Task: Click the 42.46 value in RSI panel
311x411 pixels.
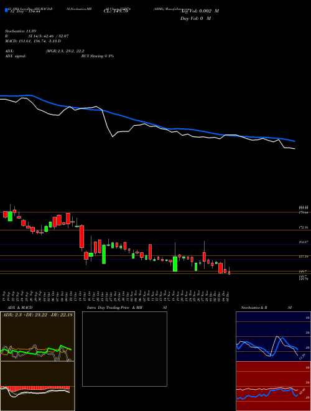Action: tap(302, 391)
